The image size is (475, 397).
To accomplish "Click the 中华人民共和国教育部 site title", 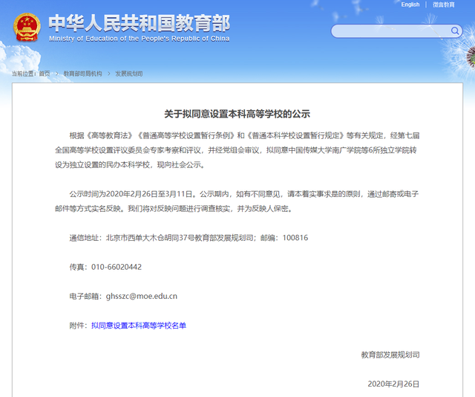I will [140, 23].
